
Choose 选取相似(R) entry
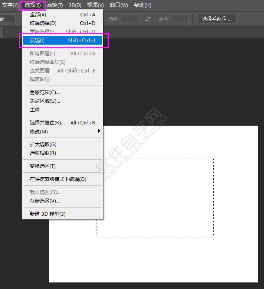[63, 153]
